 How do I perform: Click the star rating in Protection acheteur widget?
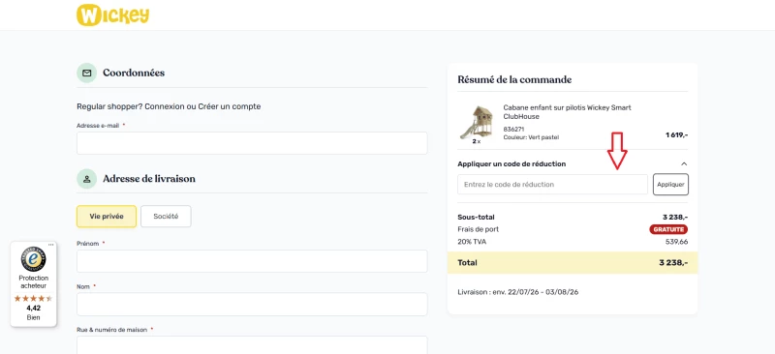33,298
